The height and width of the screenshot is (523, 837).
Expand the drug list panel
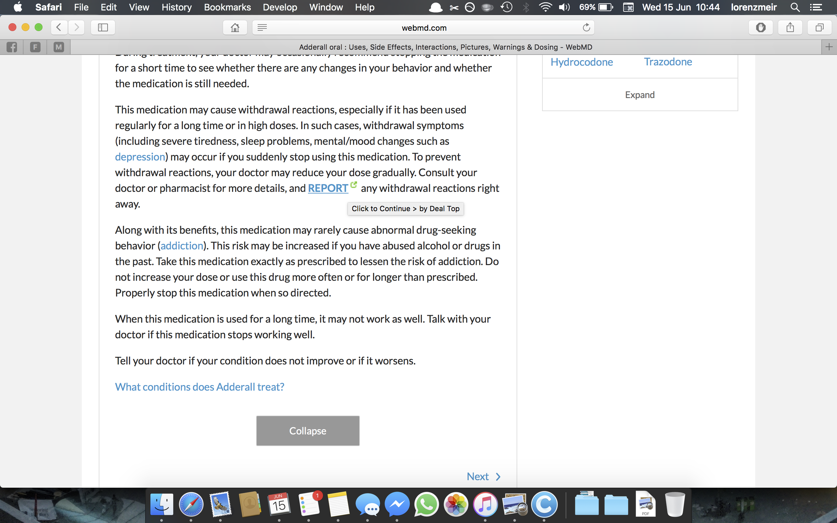(640, 95)
